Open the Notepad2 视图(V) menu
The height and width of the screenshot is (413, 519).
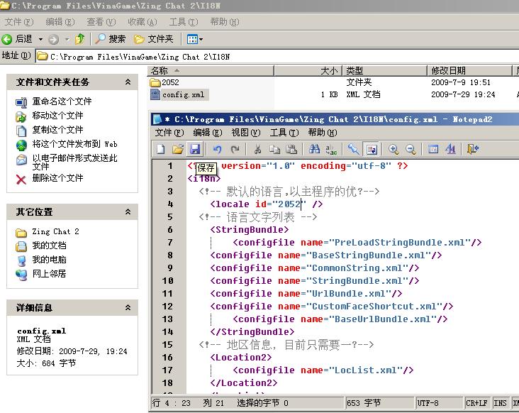tap(246, 133)
